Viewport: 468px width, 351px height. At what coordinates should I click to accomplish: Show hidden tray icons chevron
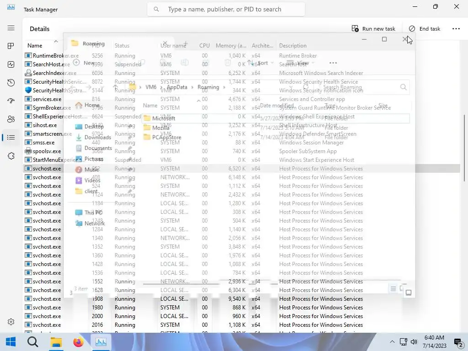click(x=392, y=342)
